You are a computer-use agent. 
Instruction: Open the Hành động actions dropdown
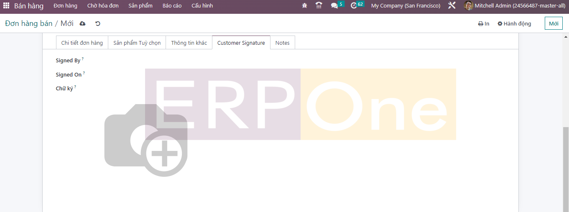[514, 24]
